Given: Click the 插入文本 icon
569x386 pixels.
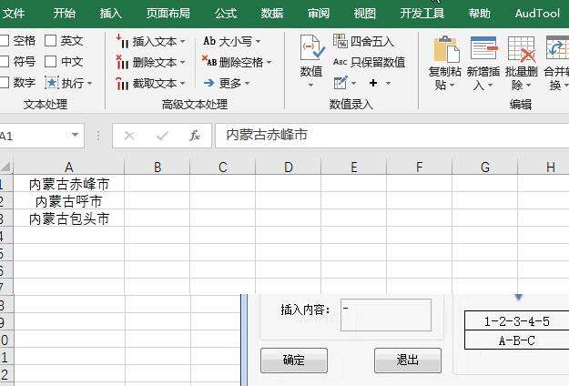Looking at the screenshot, I should [122, 41].
